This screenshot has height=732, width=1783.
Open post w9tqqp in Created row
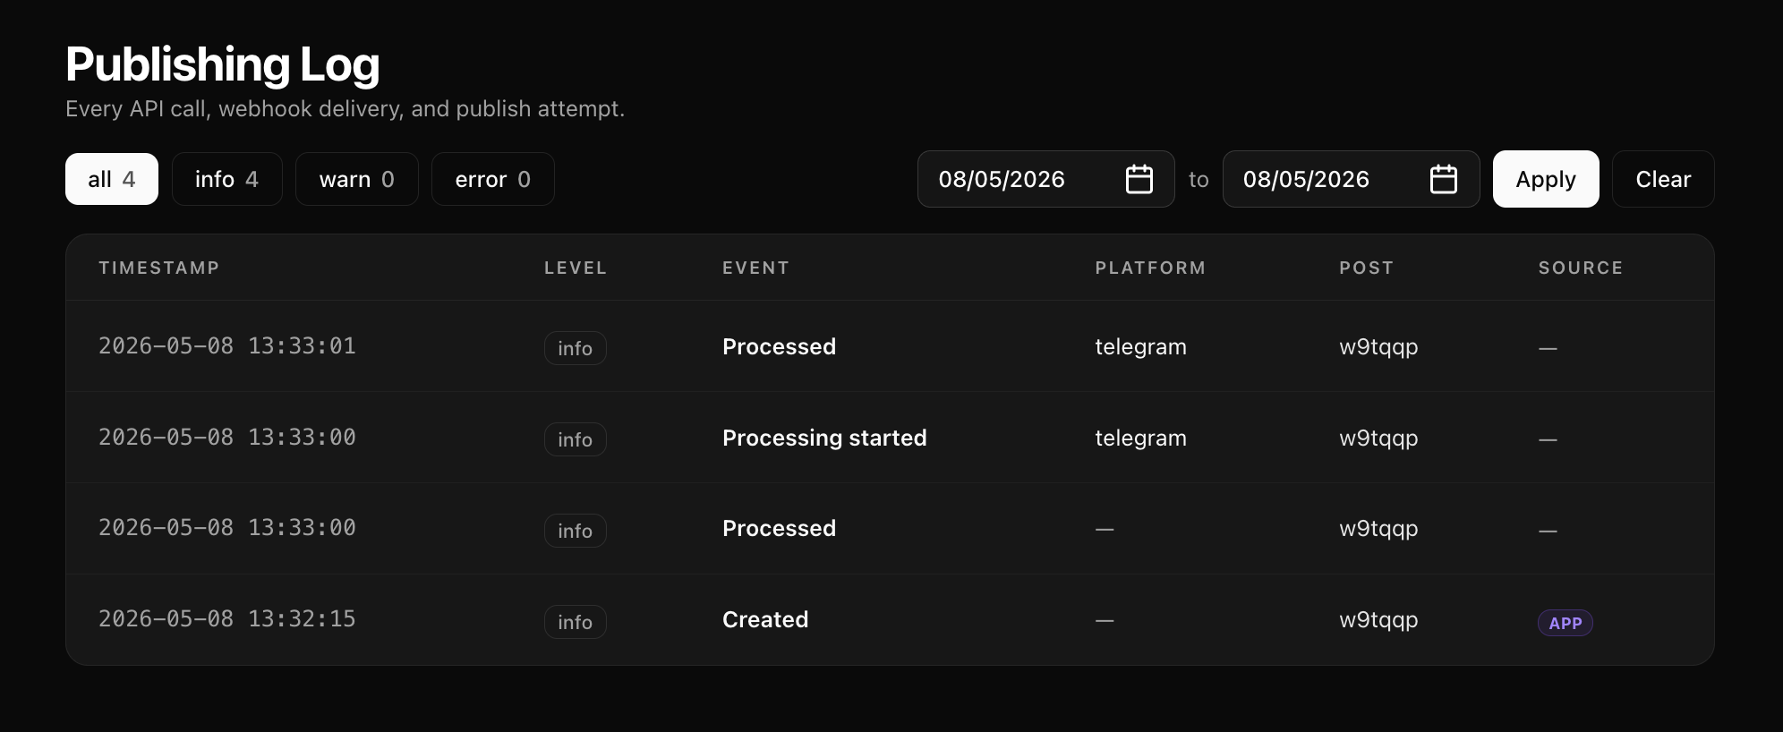tap(1378, 620)
